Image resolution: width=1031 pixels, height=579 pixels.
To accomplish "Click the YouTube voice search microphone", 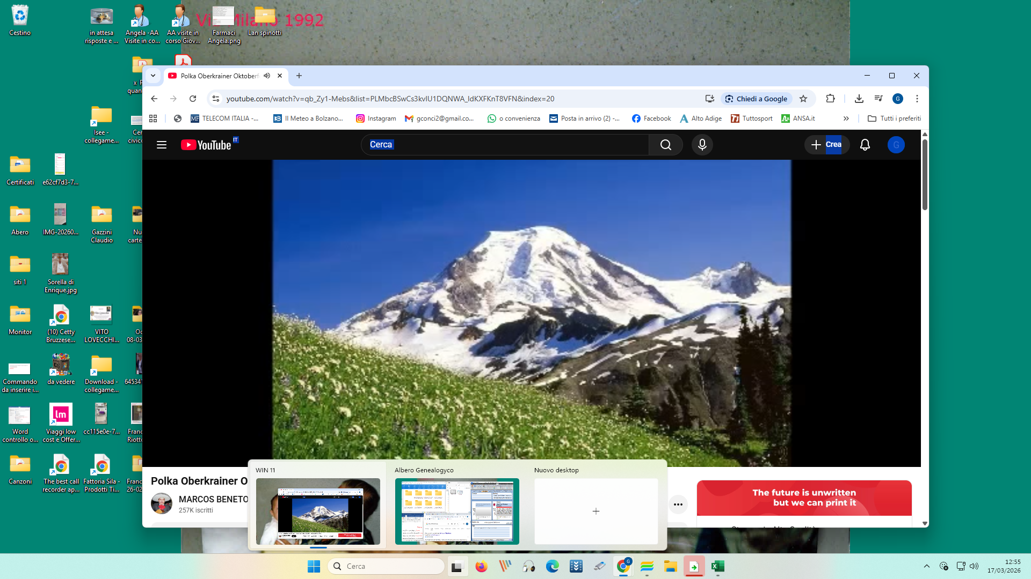I will tap(702, 145).
